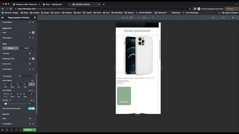Open page settings gear in bottom bar
The image size is (239, 134).
[x=2, y=130]
